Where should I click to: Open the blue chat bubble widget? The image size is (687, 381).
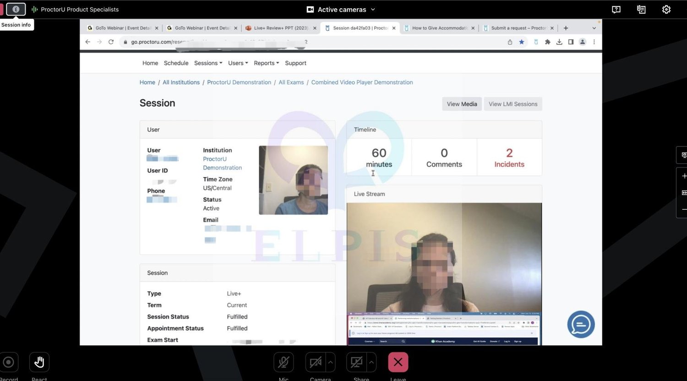click(581, 324)
